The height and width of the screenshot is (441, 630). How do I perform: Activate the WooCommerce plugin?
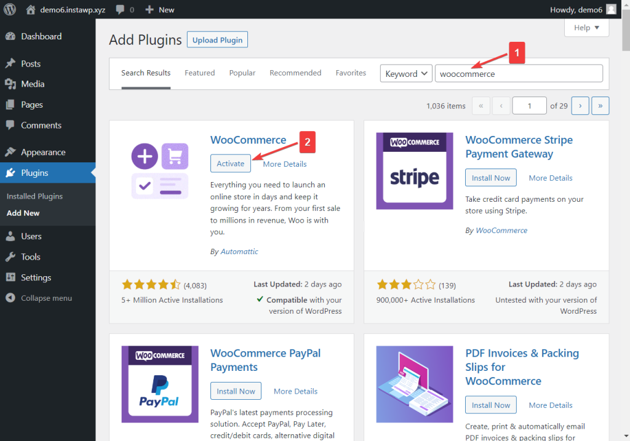(x=231, y=164)
